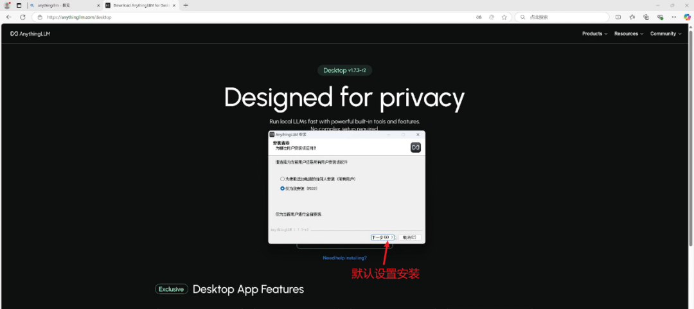Close the Download AnythingLLM tab
The image size is (694, 309).
tap(174, 5)
